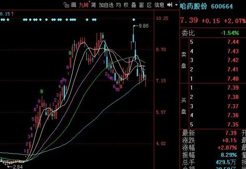Toggle the 九转 indicator

click(84, 5)
